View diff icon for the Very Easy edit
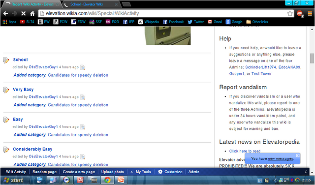 [82, 97]
